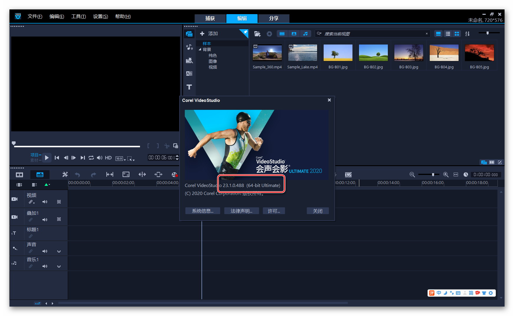Toggle show photos filter in library
Screen dimensions: 514x316
[294, 34]
